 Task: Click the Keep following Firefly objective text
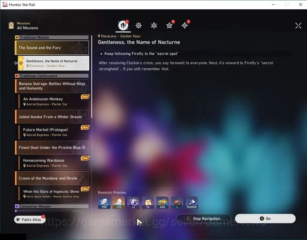click(141, 54)
